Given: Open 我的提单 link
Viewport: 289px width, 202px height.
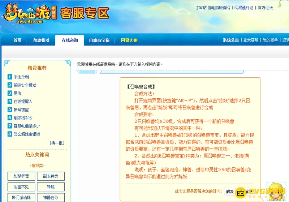Looking at the screenshot, I should tap(270, 40).
